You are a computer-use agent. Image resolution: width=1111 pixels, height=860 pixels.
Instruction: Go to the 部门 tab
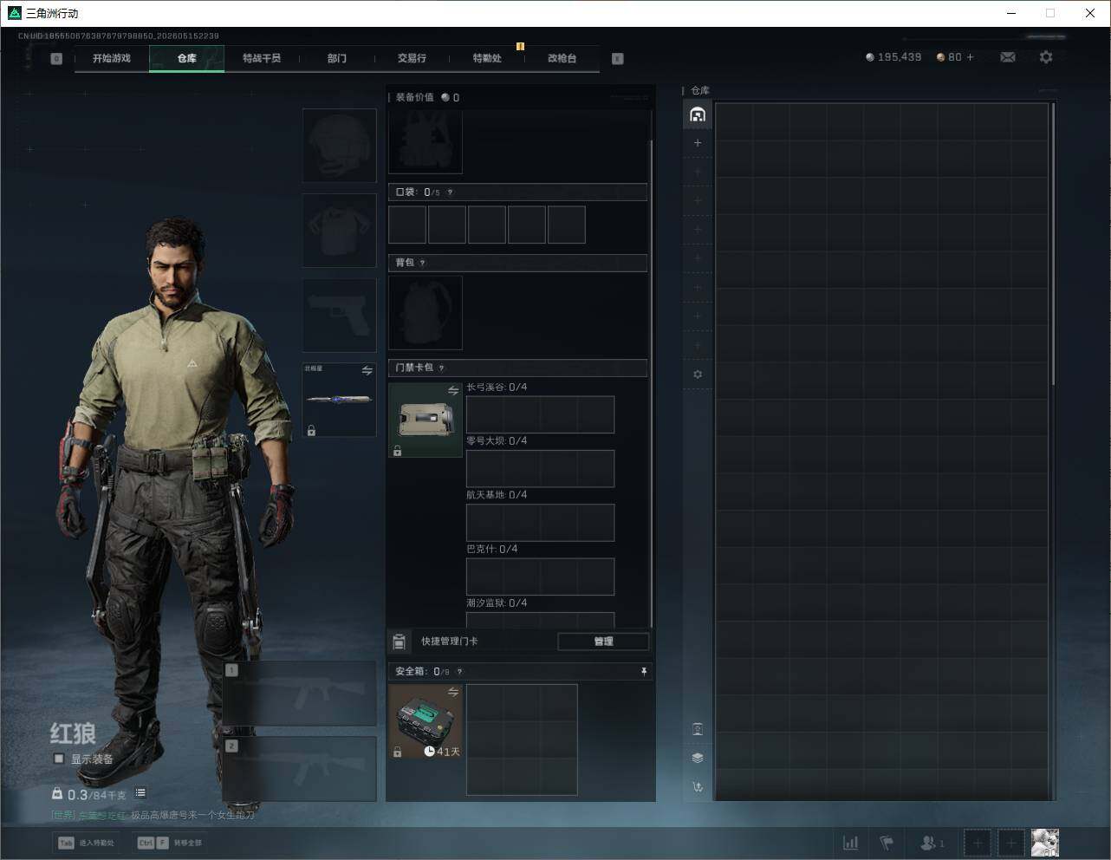(x=337, y=58)
